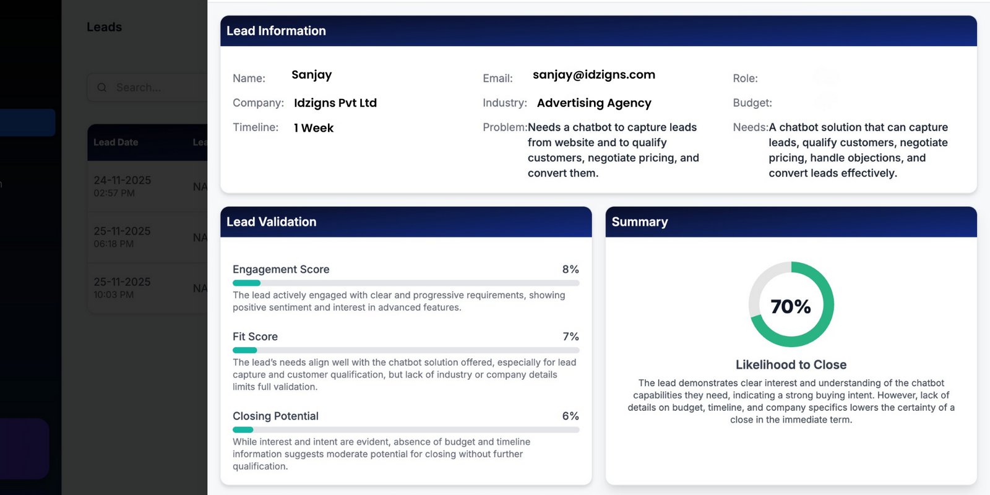Click the company name Idzigns Pvt Ltd
990x495 pixels.
tap(335, 103)
